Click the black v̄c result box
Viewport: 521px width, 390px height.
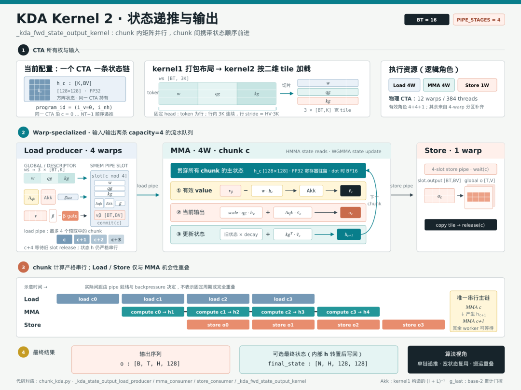point(351,191)
